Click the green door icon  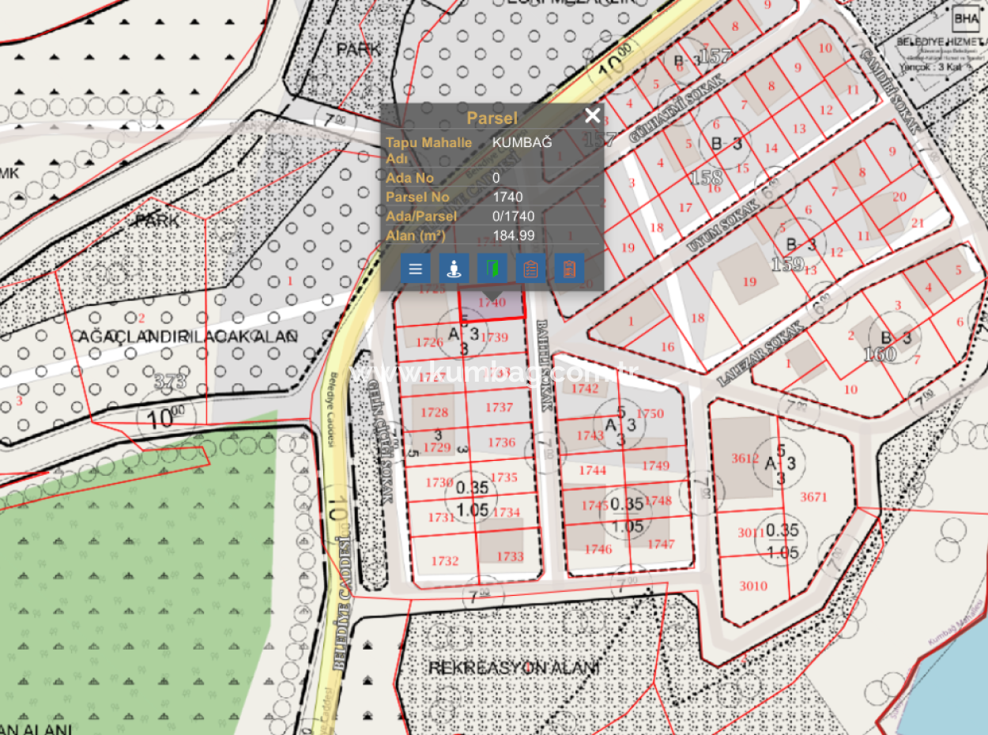(x=492, y=268)
